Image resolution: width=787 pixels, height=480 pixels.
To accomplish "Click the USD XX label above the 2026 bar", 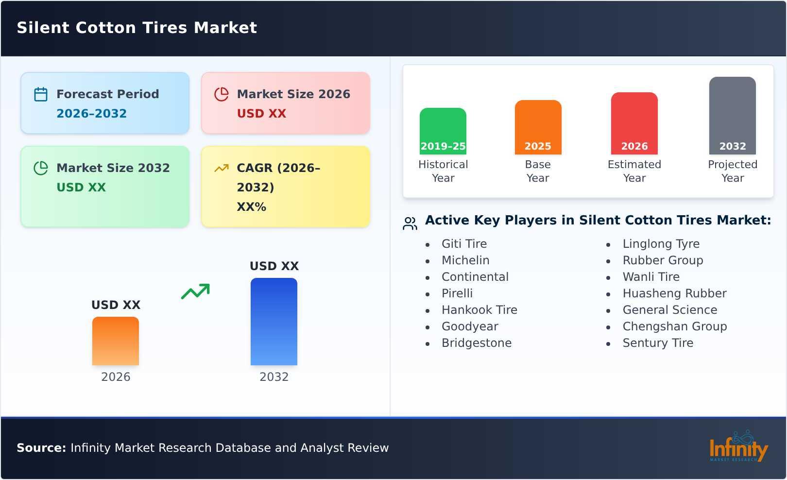I will pos(116,305).
